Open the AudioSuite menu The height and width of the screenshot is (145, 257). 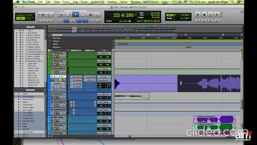click(x=97, y=2)
